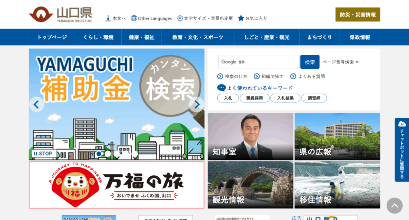Image resolution: width=409 pixels, height=220 pixels.
Task: Open the くらし・環境 navigation menu
Action: pyautogui.click(x=98, y=37)
